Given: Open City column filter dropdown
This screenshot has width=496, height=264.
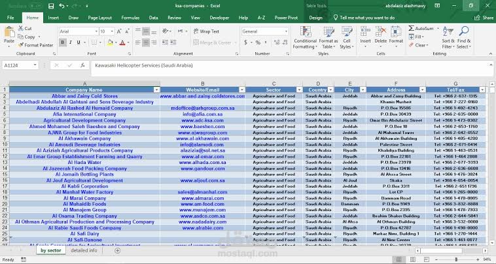Looking at the screenshot, I should point(363,90).
